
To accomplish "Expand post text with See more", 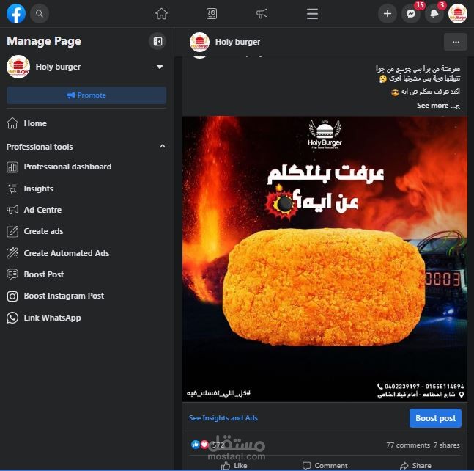I will tap(432, 106).
